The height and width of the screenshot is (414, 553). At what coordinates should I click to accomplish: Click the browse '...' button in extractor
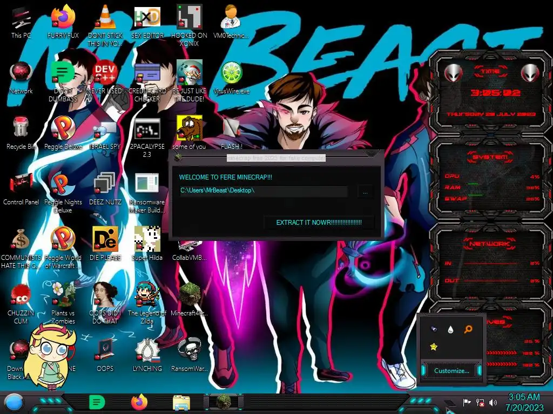click(x=366, y=192)
